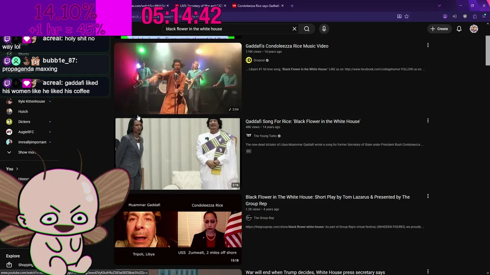Open options for Qaddafi Song For Rice video
Screen dimensions: 490x275
click(x=428, y=120)
